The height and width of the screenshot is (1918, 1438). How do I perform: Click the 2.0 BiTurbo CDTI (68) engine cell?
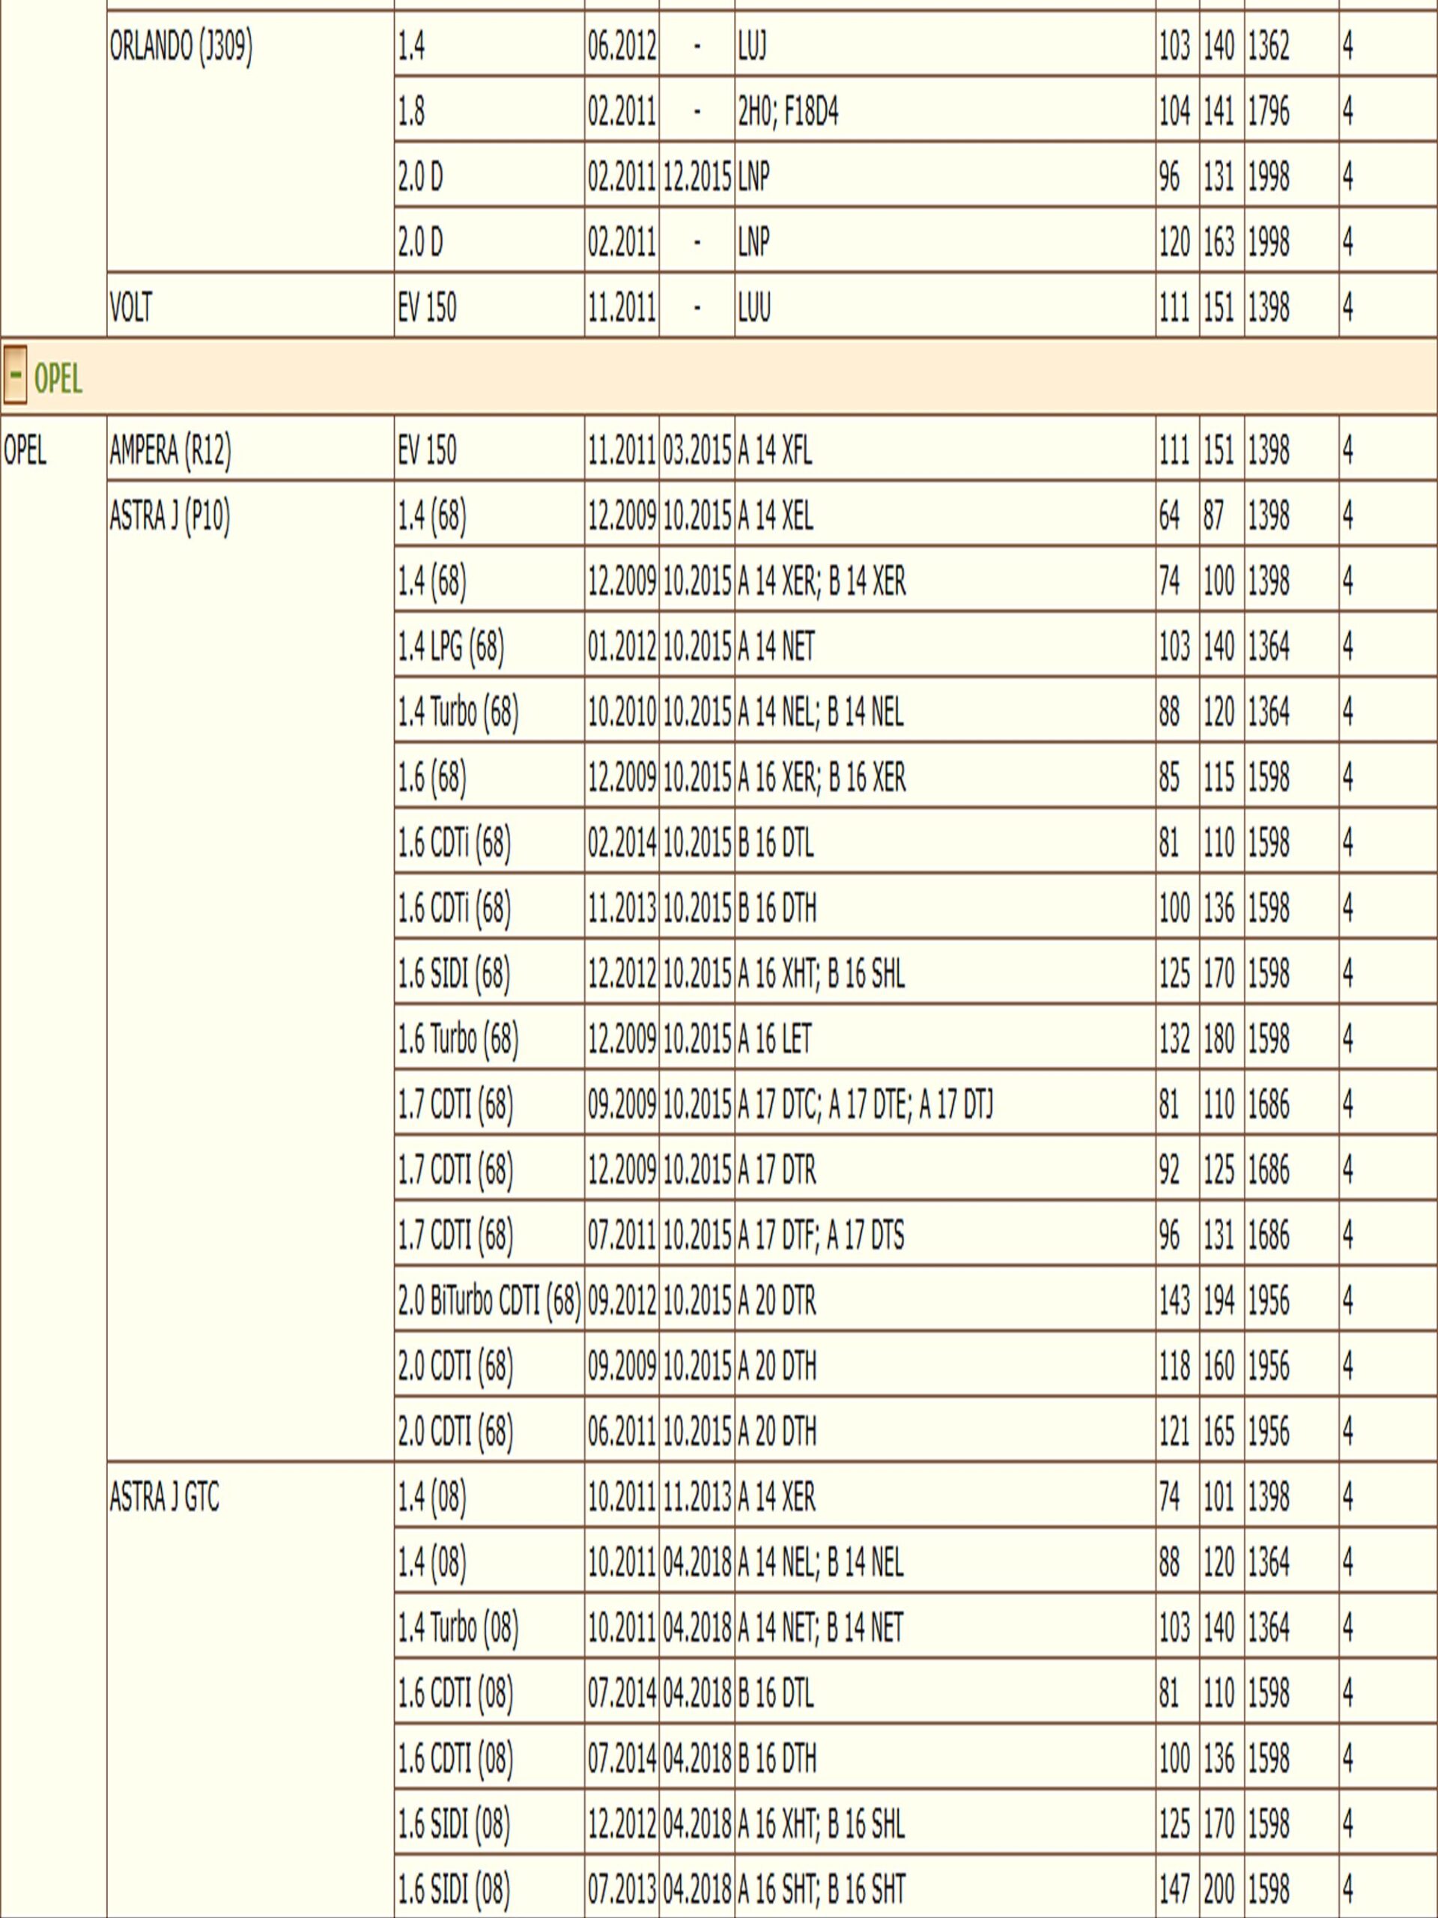489,1301
